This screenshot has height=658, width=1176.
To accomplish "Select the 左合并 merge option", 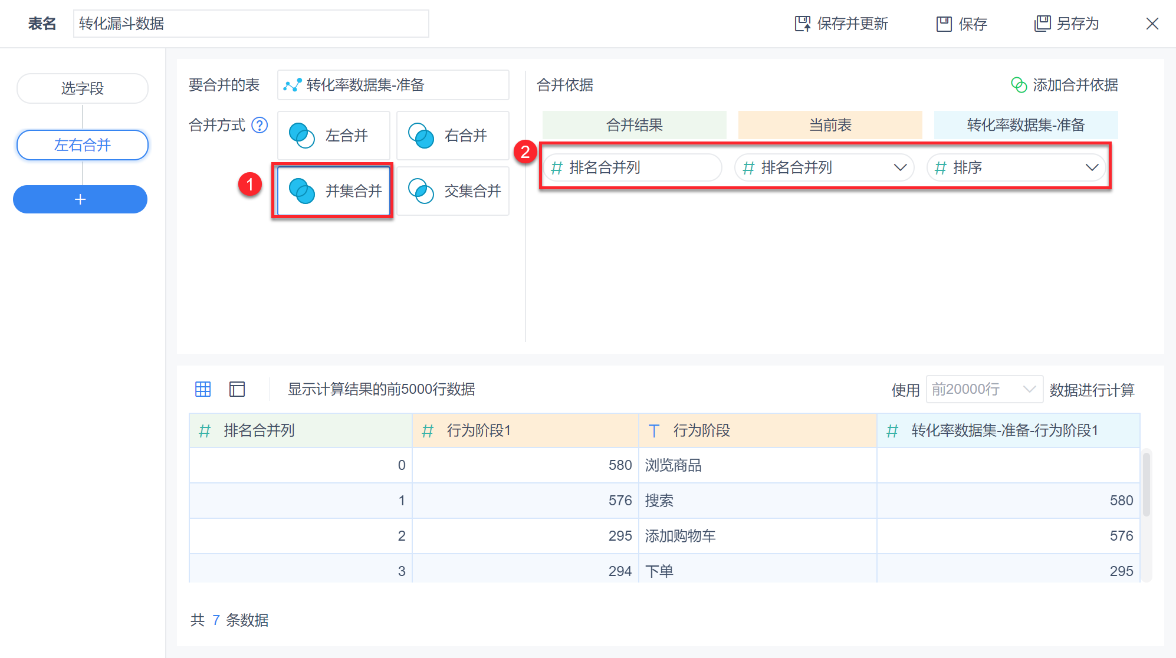I will pyautogui.click(x=334, y=136).
